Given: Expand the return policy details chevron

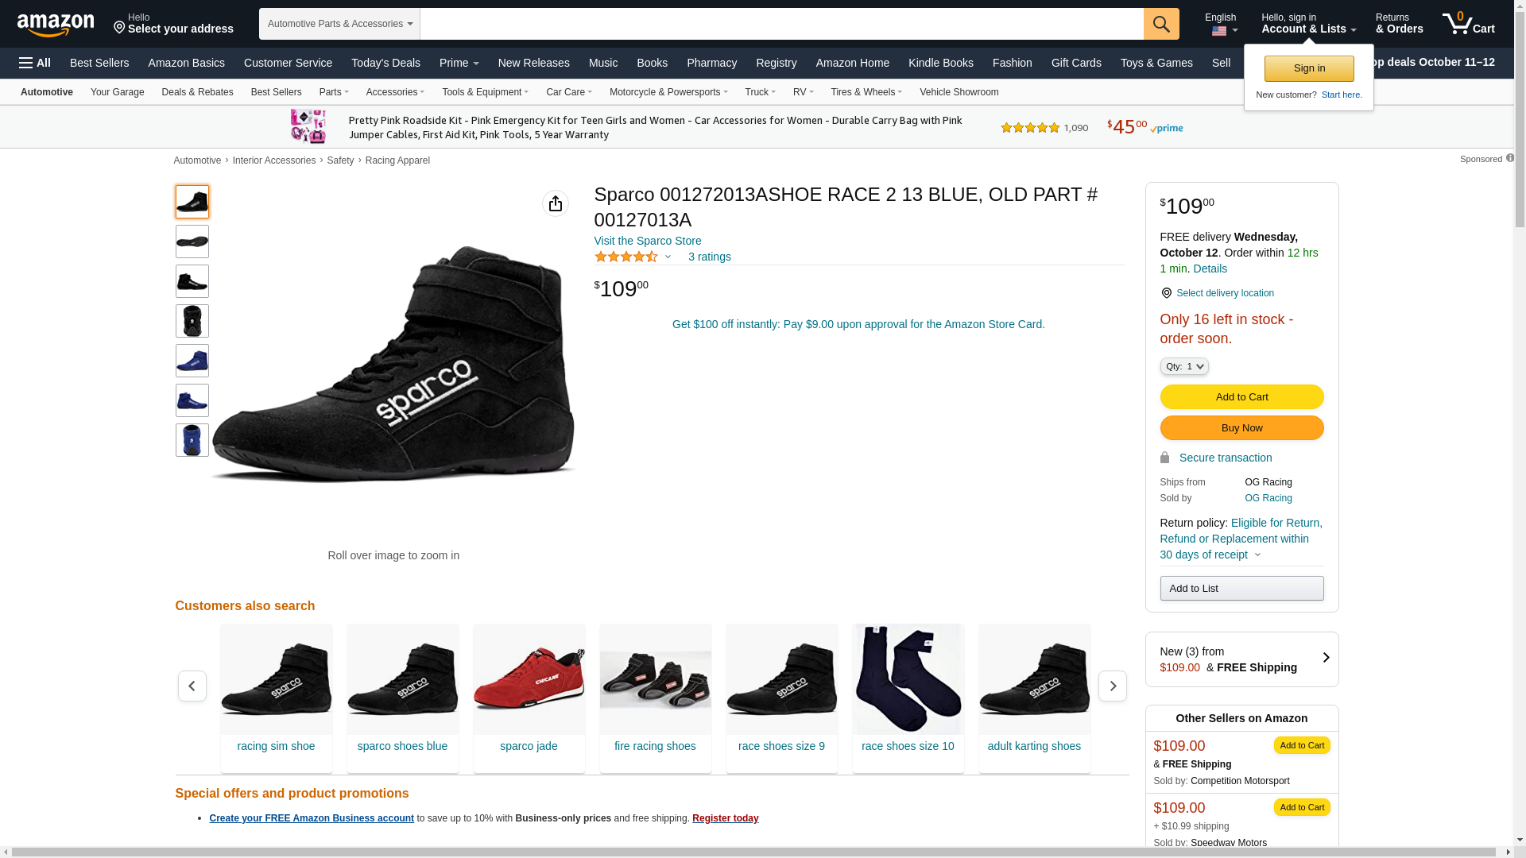Looking at the screenshot, I should click(x=1257, y=555).
